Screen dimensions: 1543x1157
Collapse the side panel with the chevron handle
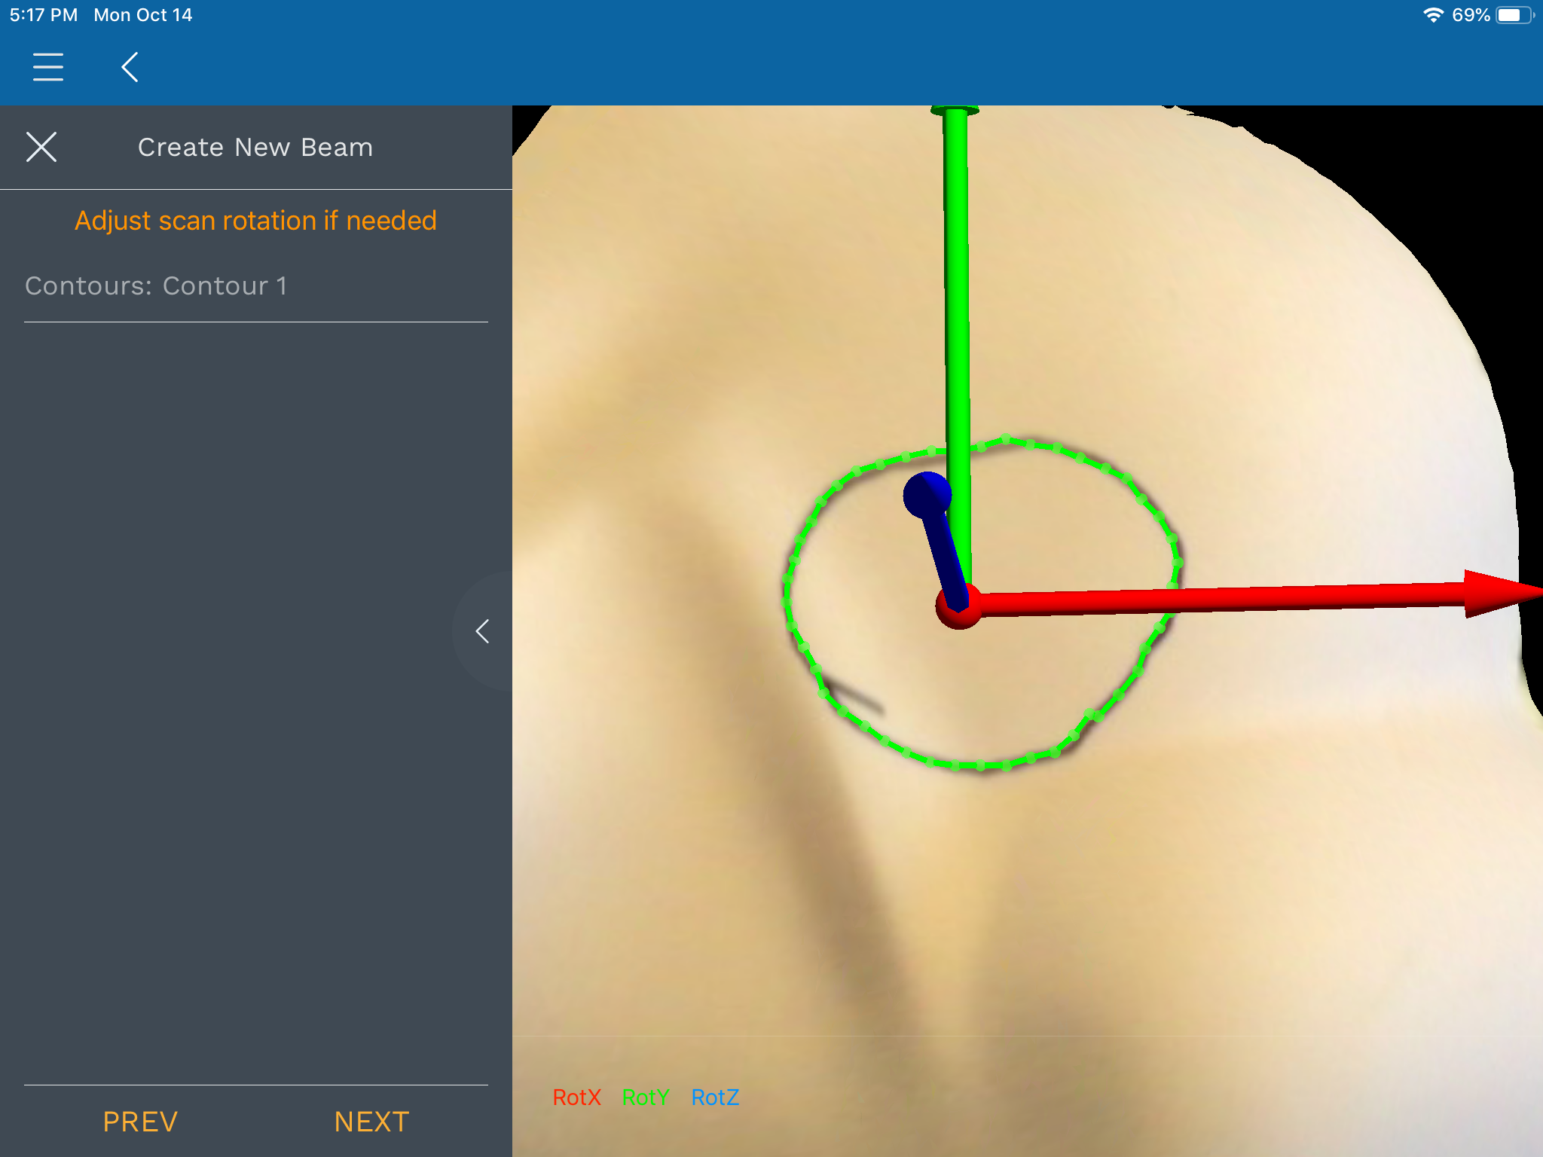point(482,631)
